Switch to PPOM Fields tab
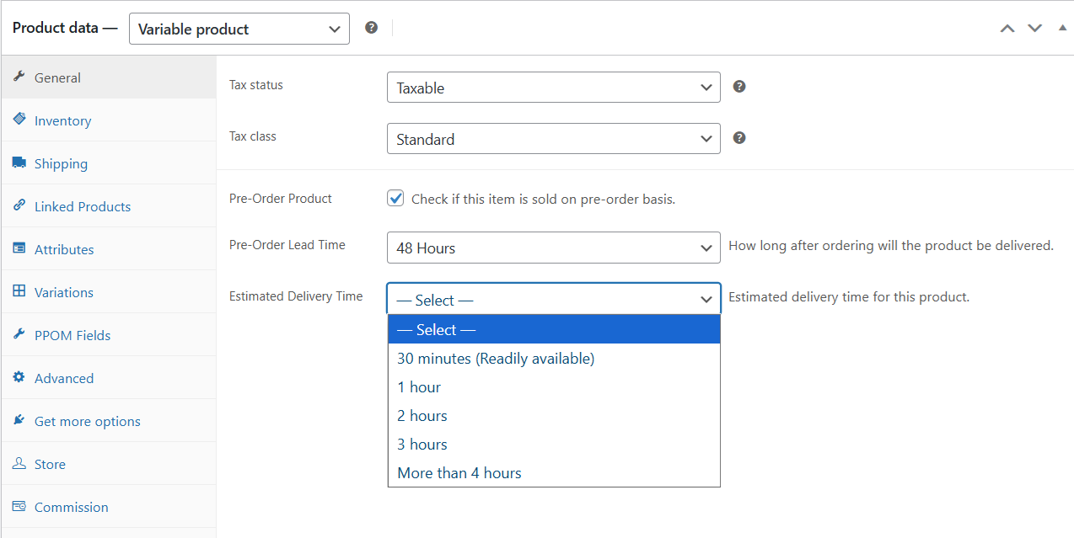1074x538 pixels. [72, 336]
